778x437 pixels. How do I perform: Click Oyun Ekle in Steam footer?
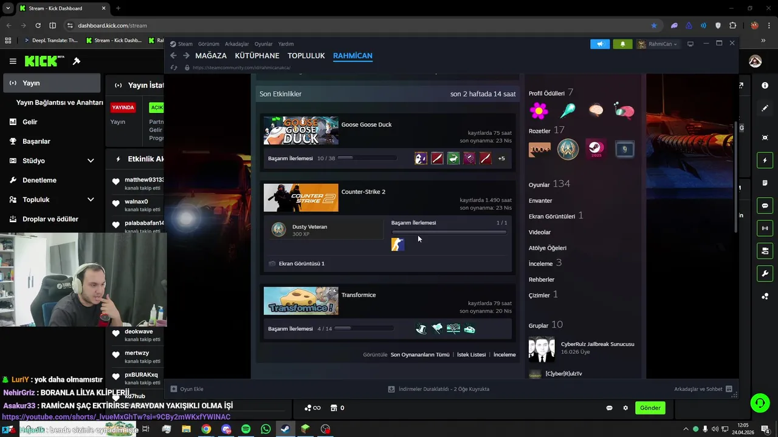point(187,389)
